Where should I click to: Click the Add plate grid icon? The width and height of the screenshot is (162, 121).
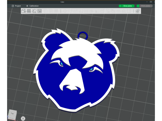[x=29, y=11]
